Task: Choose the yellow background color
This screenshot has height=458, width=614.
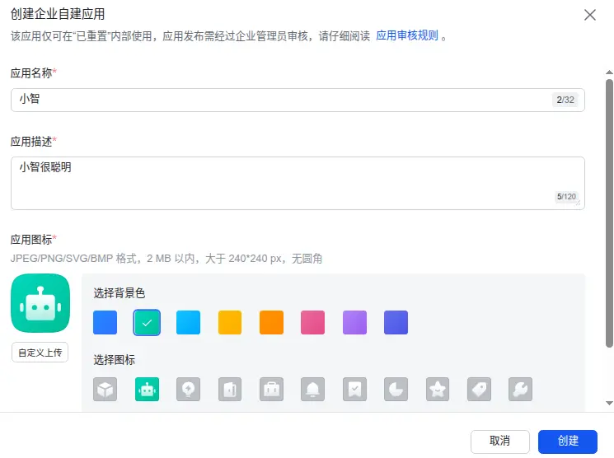Action: coord(230,323)
